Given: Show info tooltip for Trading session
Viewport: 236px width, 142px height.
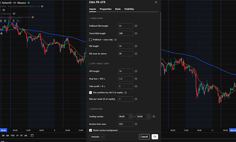Looking at the screenshot, I should [154, 117].
